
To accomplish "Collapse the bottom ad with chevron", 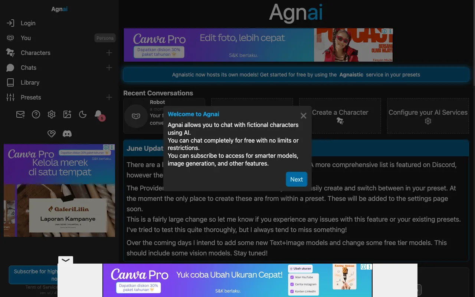I will [x=65, y=260].
